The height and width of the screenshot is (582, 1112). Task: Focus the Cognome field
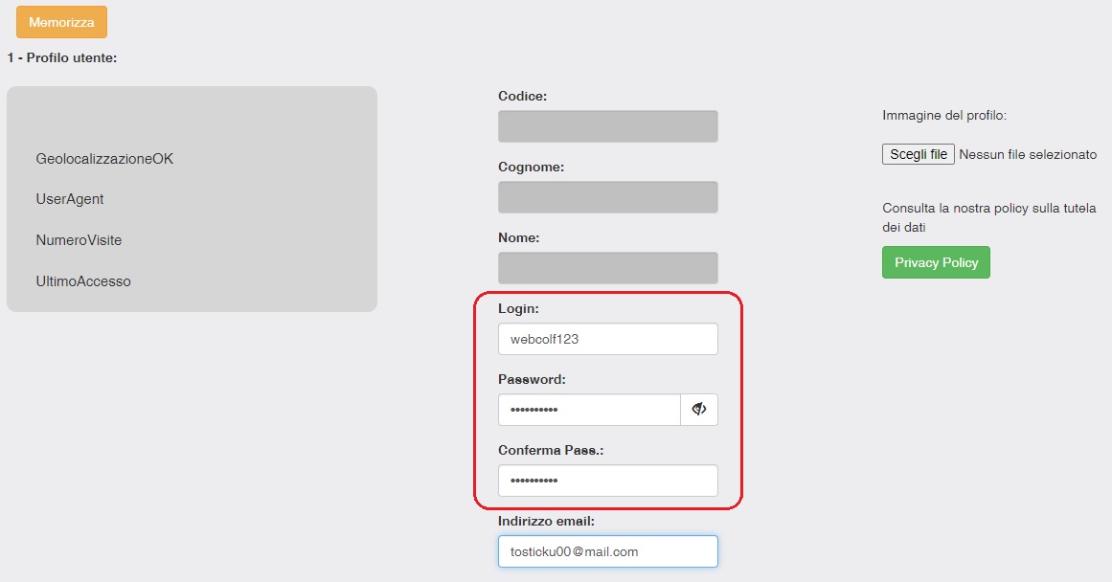click(x=607, y=196)
